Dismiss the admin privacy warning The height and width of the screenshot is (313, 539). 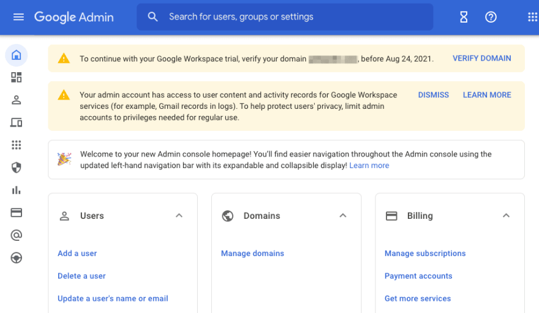coord(433,95)
